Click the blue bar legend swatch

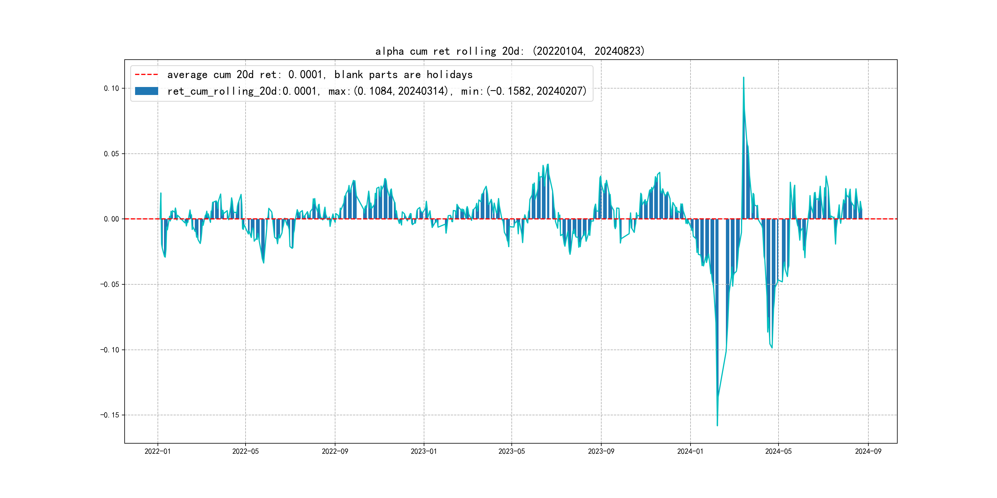coord(146,91)
